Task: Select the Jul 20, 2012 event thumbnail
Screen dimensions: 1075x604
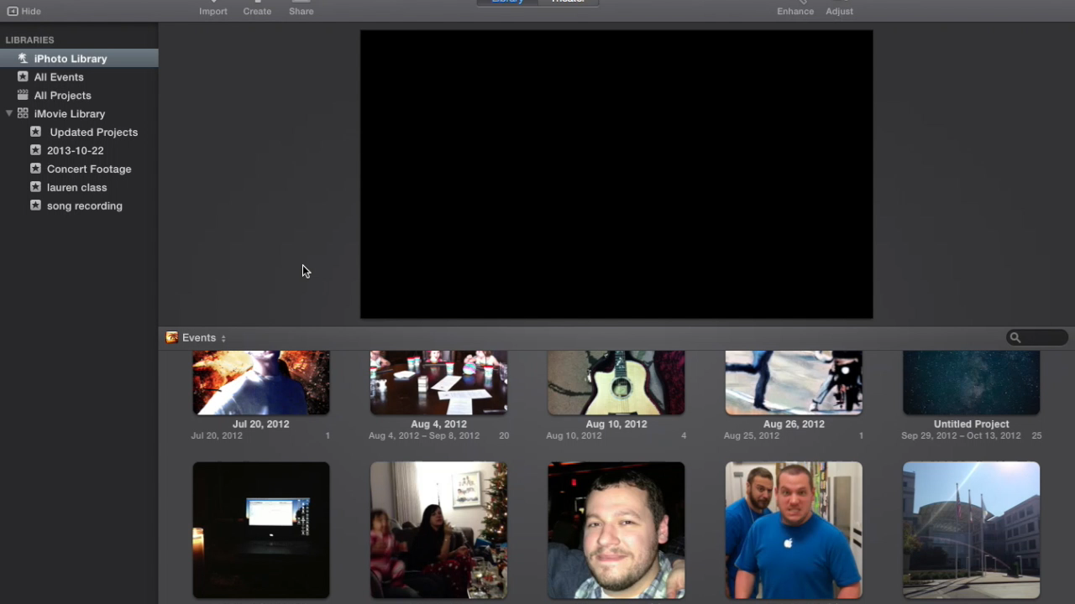Action: [261, 383]
